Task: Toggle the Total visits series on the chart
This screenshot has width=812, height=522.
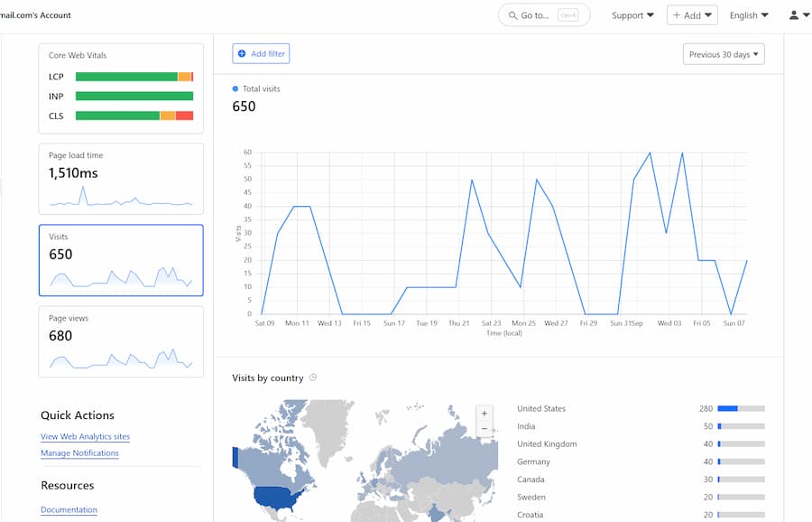Action: click(259, 89)
